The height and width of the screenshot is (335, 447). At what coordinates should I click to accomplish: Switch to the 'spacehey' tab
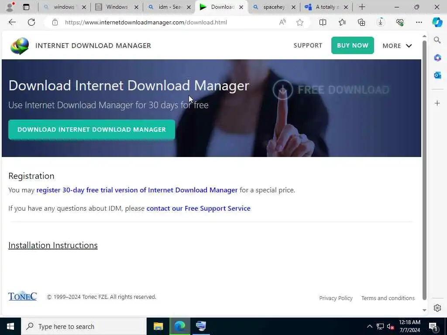274,7
